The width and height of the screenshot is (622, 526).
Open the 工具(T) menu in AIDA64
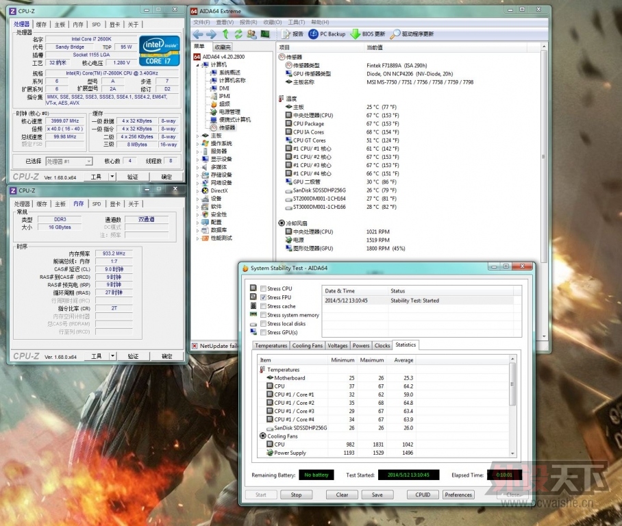click(x=297, y=22)
